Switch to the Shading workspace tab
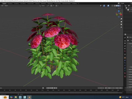Image resolution: width=132 pixels, height=99 pixels. (x=37, y=4)
